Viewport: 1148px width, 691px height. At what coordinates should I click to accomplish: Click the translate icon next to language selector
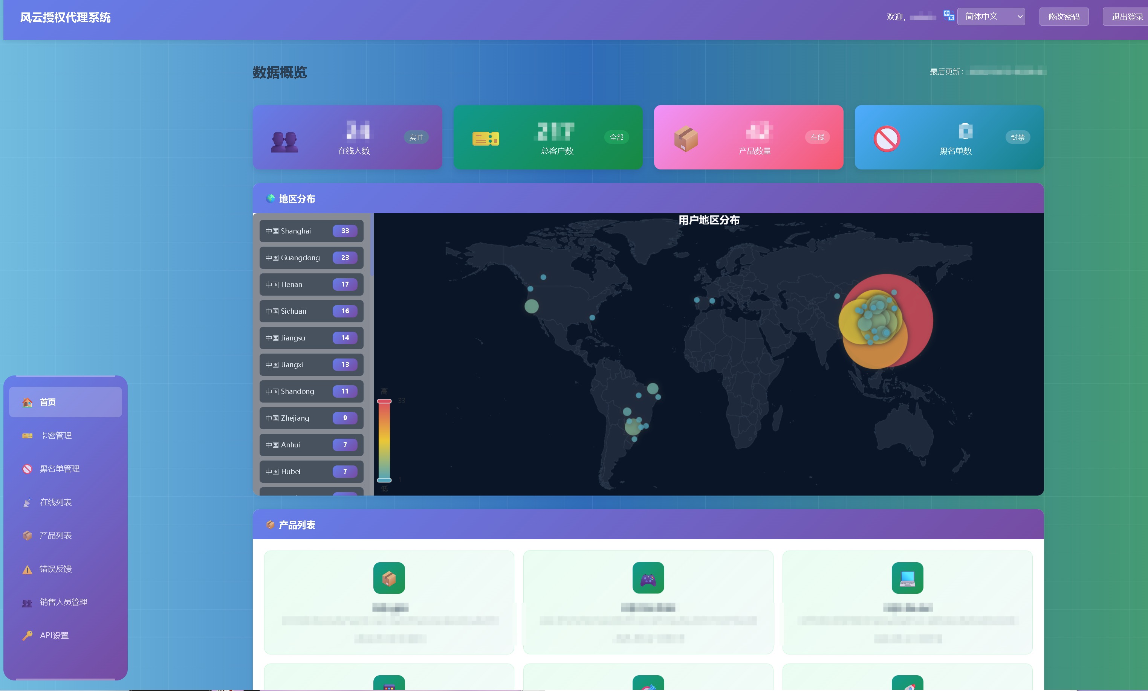click(949, 16)
